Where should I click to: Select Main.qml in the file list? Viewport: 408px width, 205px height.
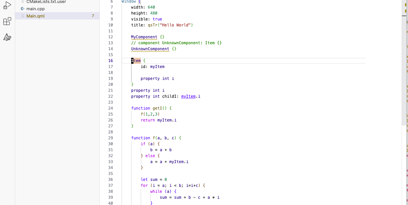click(x=35, y=16)
